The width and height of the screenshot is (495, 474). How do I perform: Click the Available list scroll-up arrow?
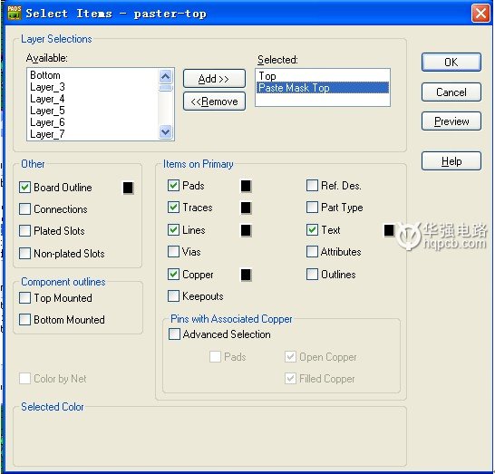click(x=165, y=76)
